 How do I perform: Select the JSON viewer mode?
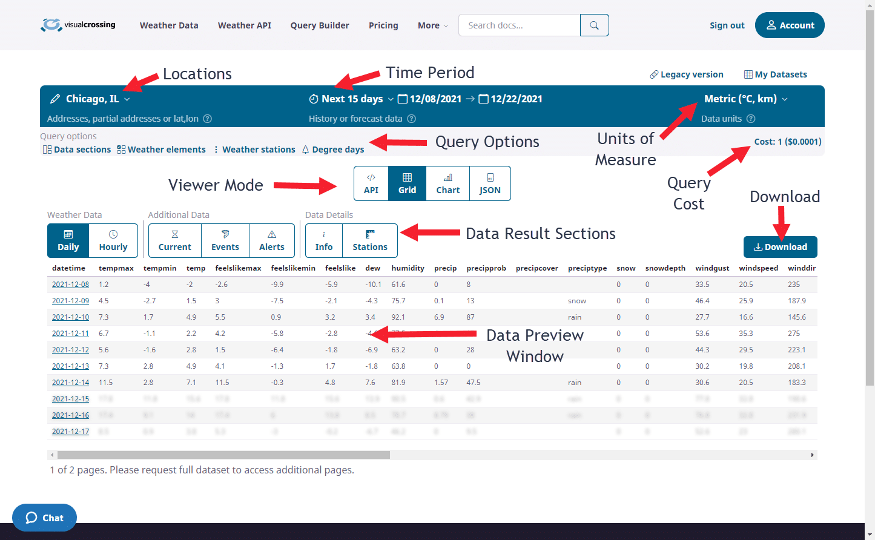point(490,183)
